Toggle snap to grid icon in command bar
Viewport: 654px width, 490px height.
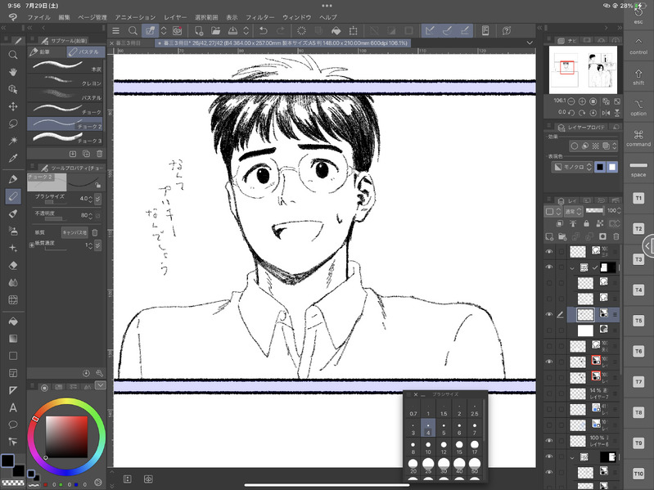pos(465,31)
